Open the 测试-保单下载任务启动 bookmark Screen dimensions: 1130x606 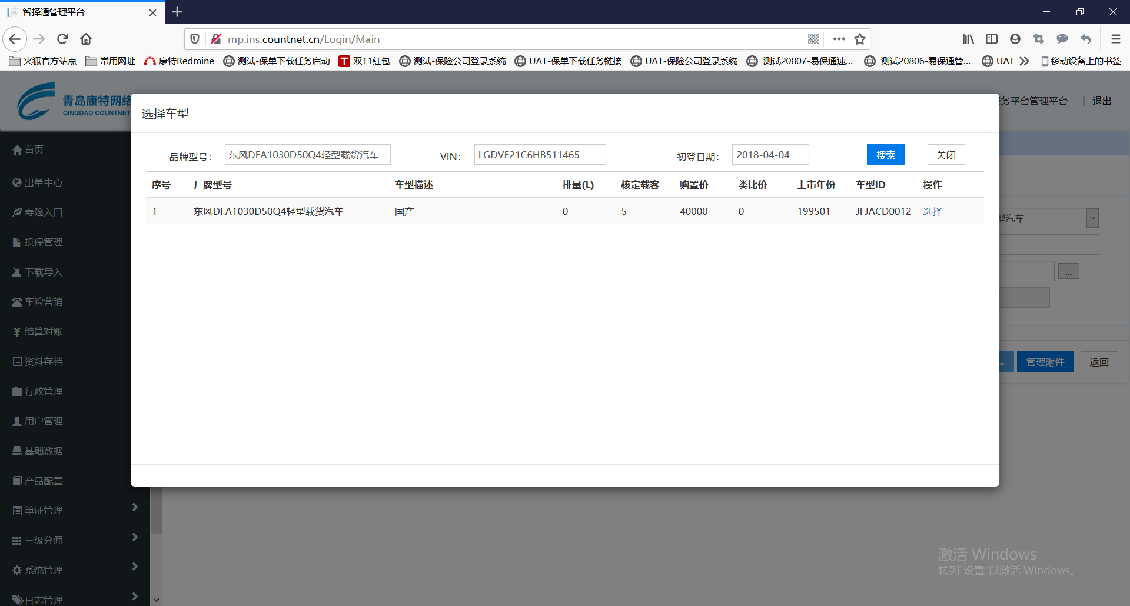click(277, 61)
